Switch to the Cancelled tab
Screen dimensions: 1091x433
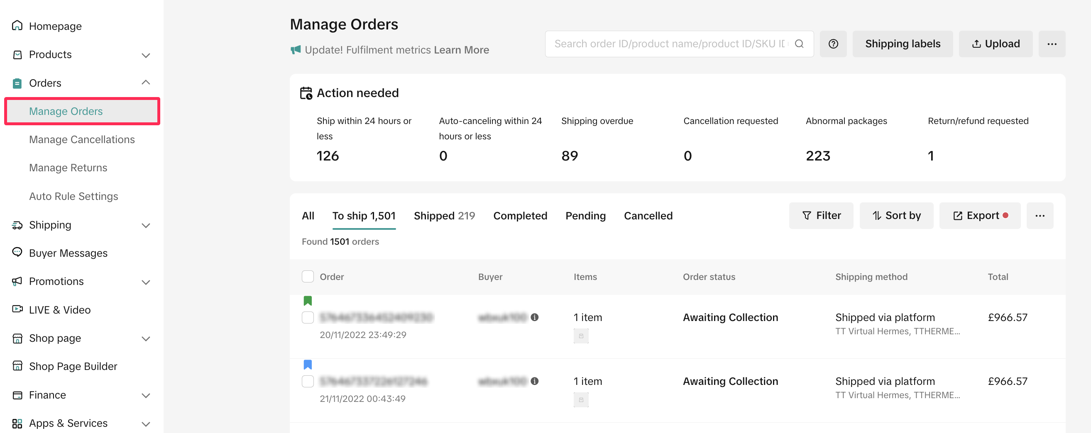click(648, 216)
